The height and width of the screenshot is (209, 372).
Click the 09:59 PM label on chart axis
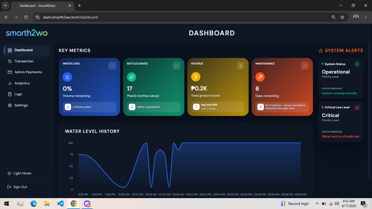301,195
